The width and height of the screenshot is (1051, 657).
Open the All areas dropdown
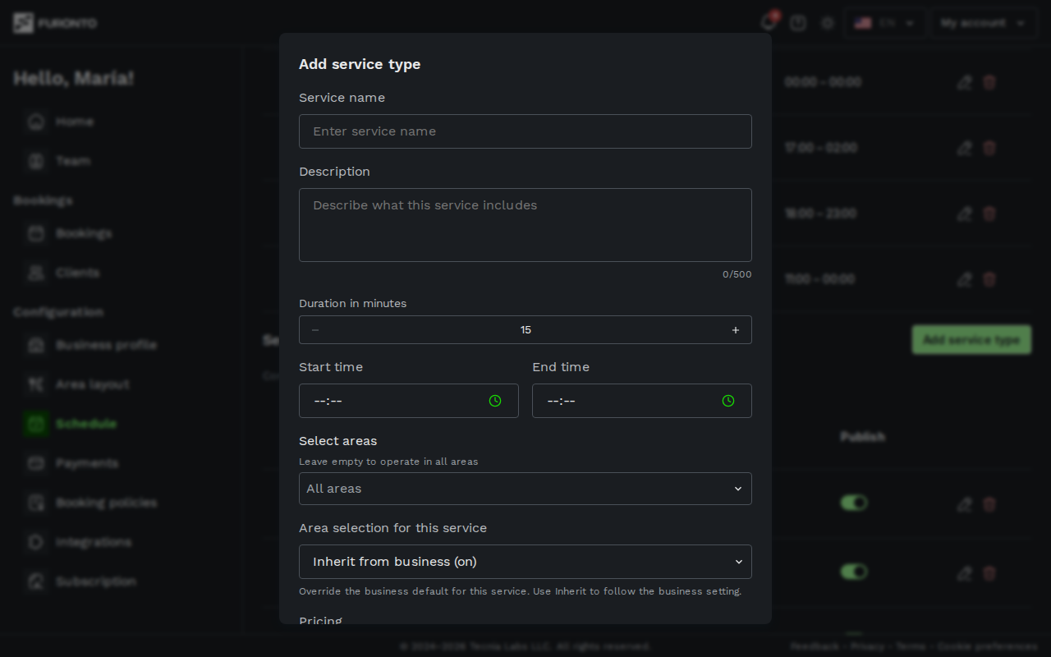[x=525, y=489]
